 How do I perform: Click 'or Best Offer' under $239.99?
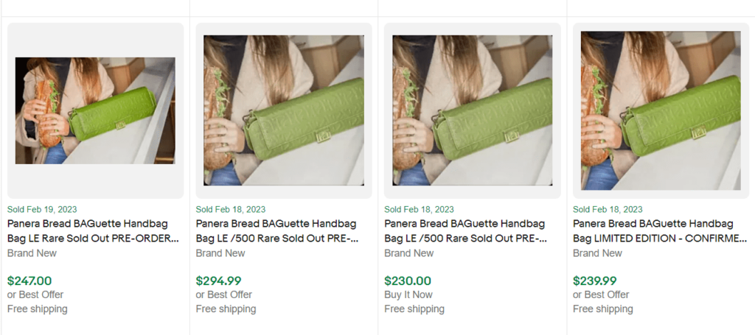tap(601, 295)
